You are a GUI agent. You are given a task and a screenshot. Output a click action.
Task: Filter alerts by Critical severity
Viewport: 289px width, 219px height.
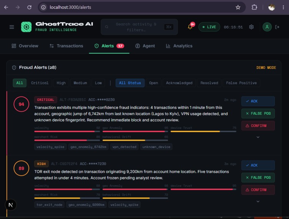pos(40,83)
